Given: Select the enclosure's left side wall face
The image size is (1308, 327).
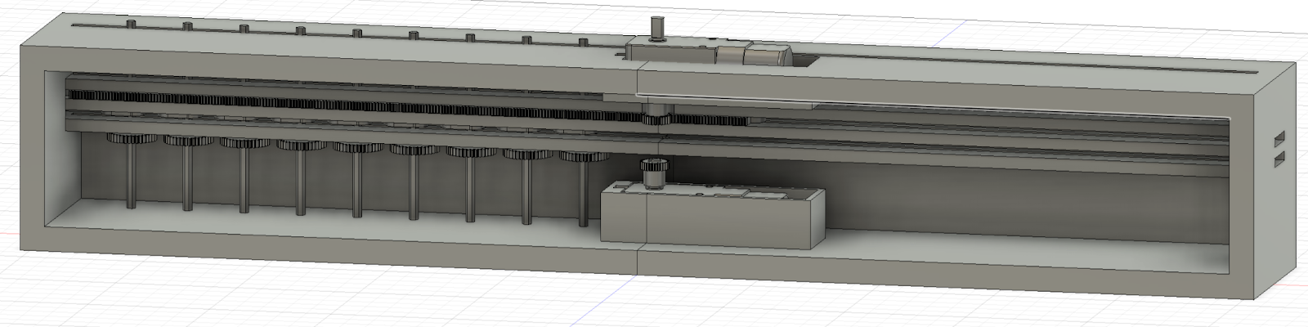Looking at the screenshot, I should [x=29, y=139].
